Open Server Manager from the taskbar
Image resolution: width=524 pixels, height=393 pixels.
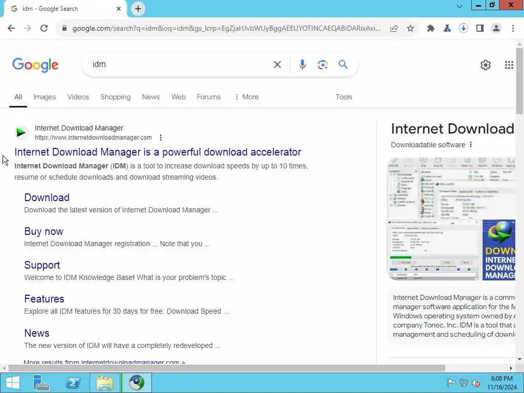41,383
